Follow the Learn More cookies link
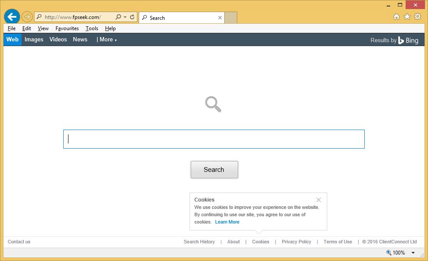Viewport: 428px width, 261px height. click(227, 222)
